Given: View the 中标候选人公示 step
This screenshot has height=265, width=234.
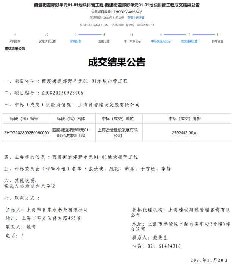Looking at the screenshot, I should (x=161, y=41).
